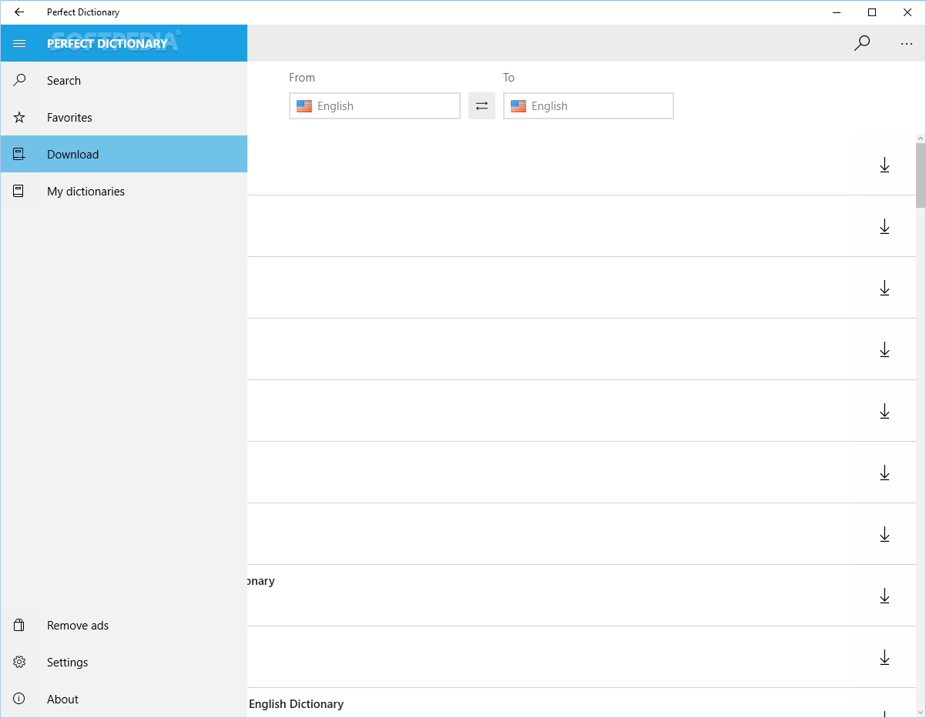Open Favorites in the sidebar

(124, 118)
